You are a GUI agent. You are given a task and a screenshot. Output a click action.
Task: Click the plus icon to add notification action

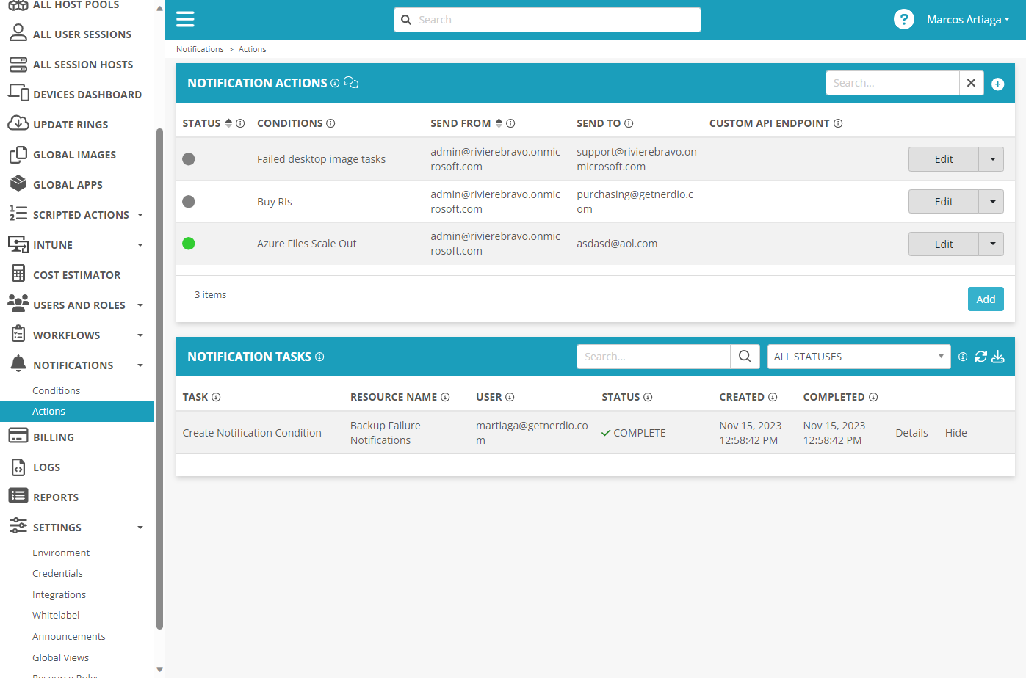(x=997, y=84)
